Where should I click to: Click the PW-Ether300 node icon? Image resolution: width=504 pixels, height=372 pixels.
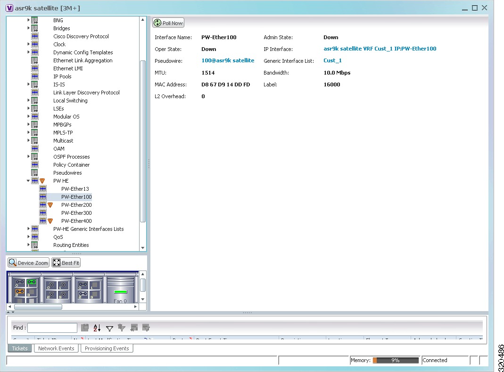pos(43,213)
